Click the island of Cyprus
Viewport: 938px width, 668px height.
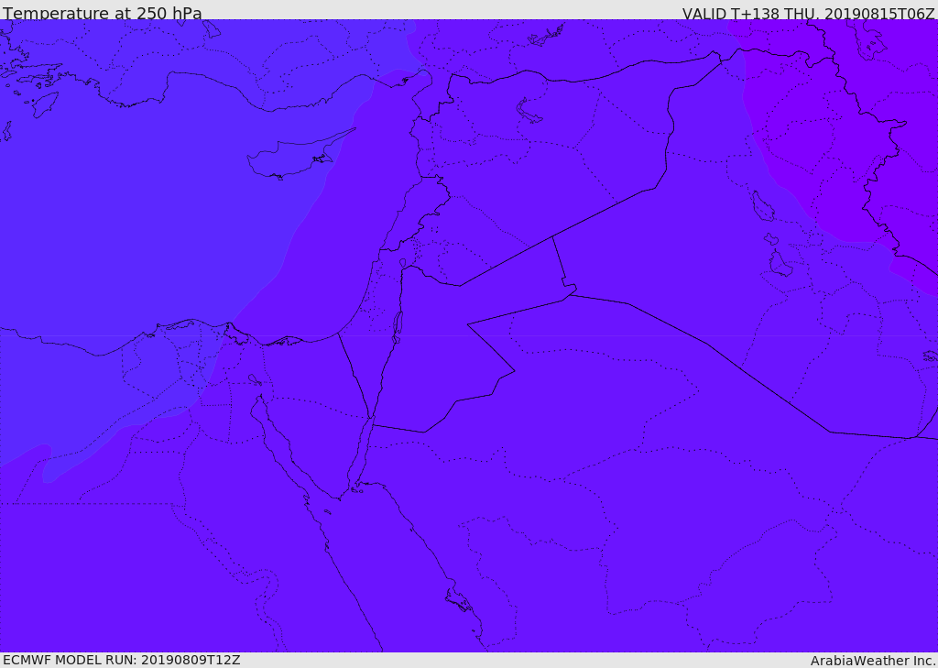pos(296,157)
